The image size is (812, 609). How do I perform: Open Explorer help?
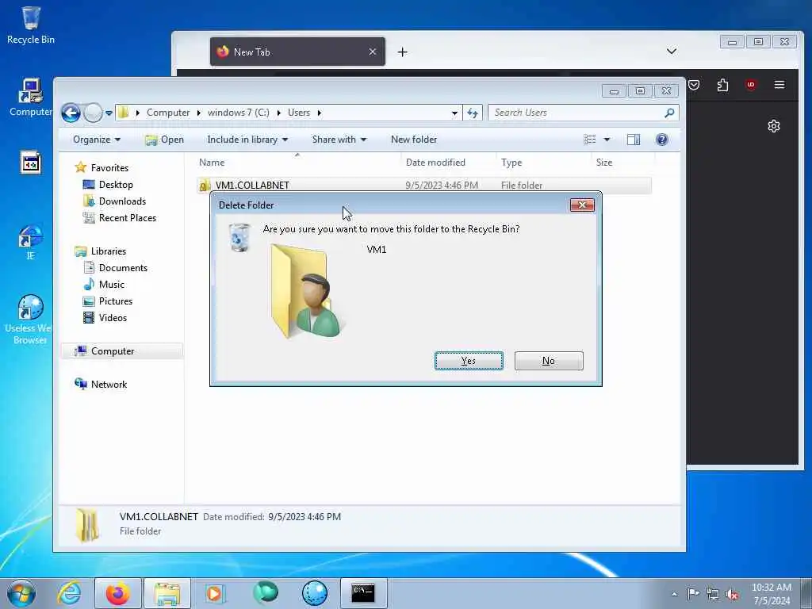point(661,140)
